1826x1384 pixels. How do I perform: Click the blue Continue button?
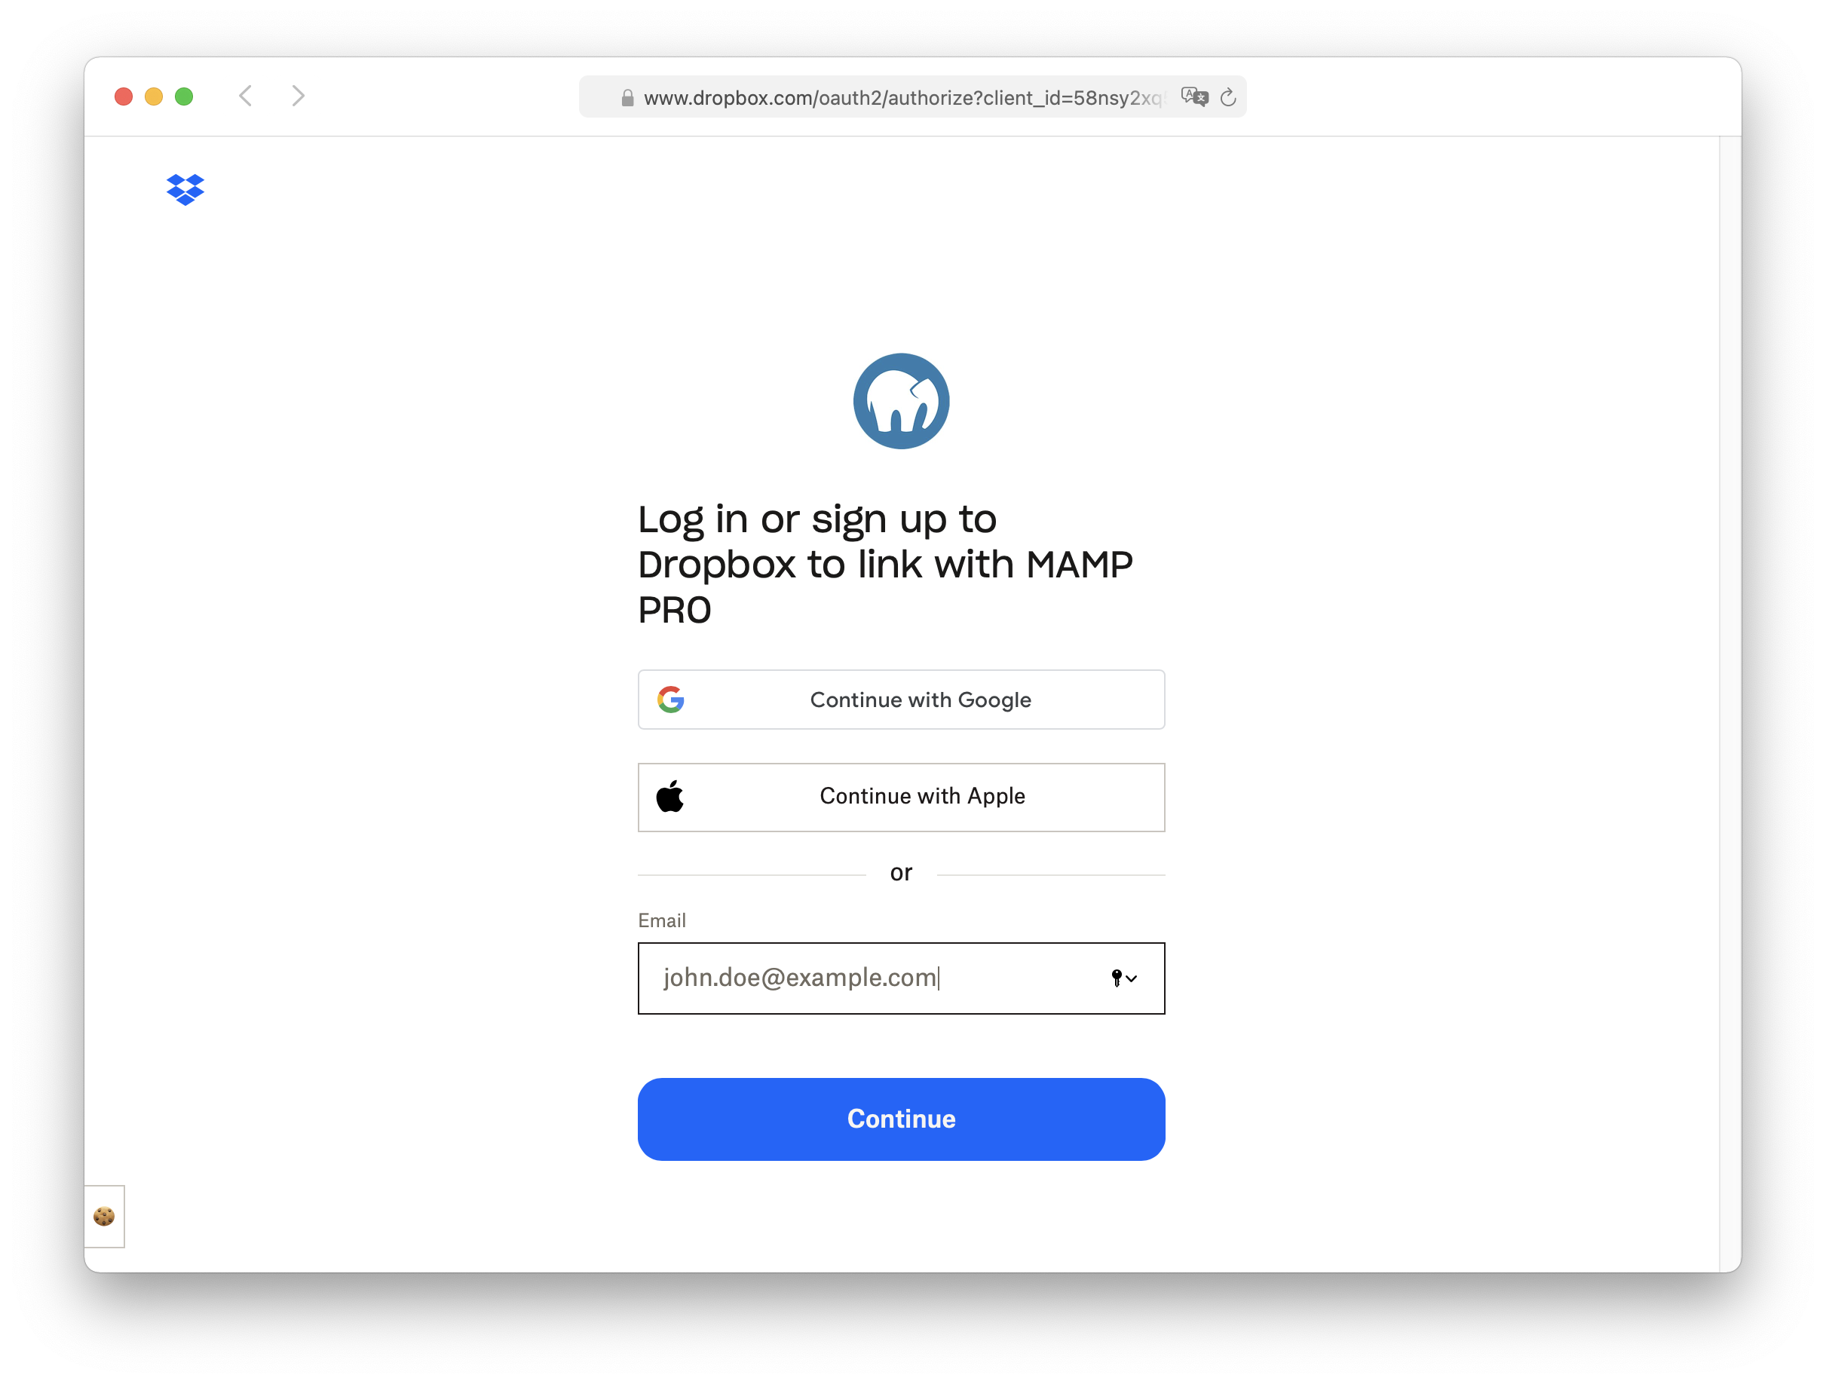900,1118
